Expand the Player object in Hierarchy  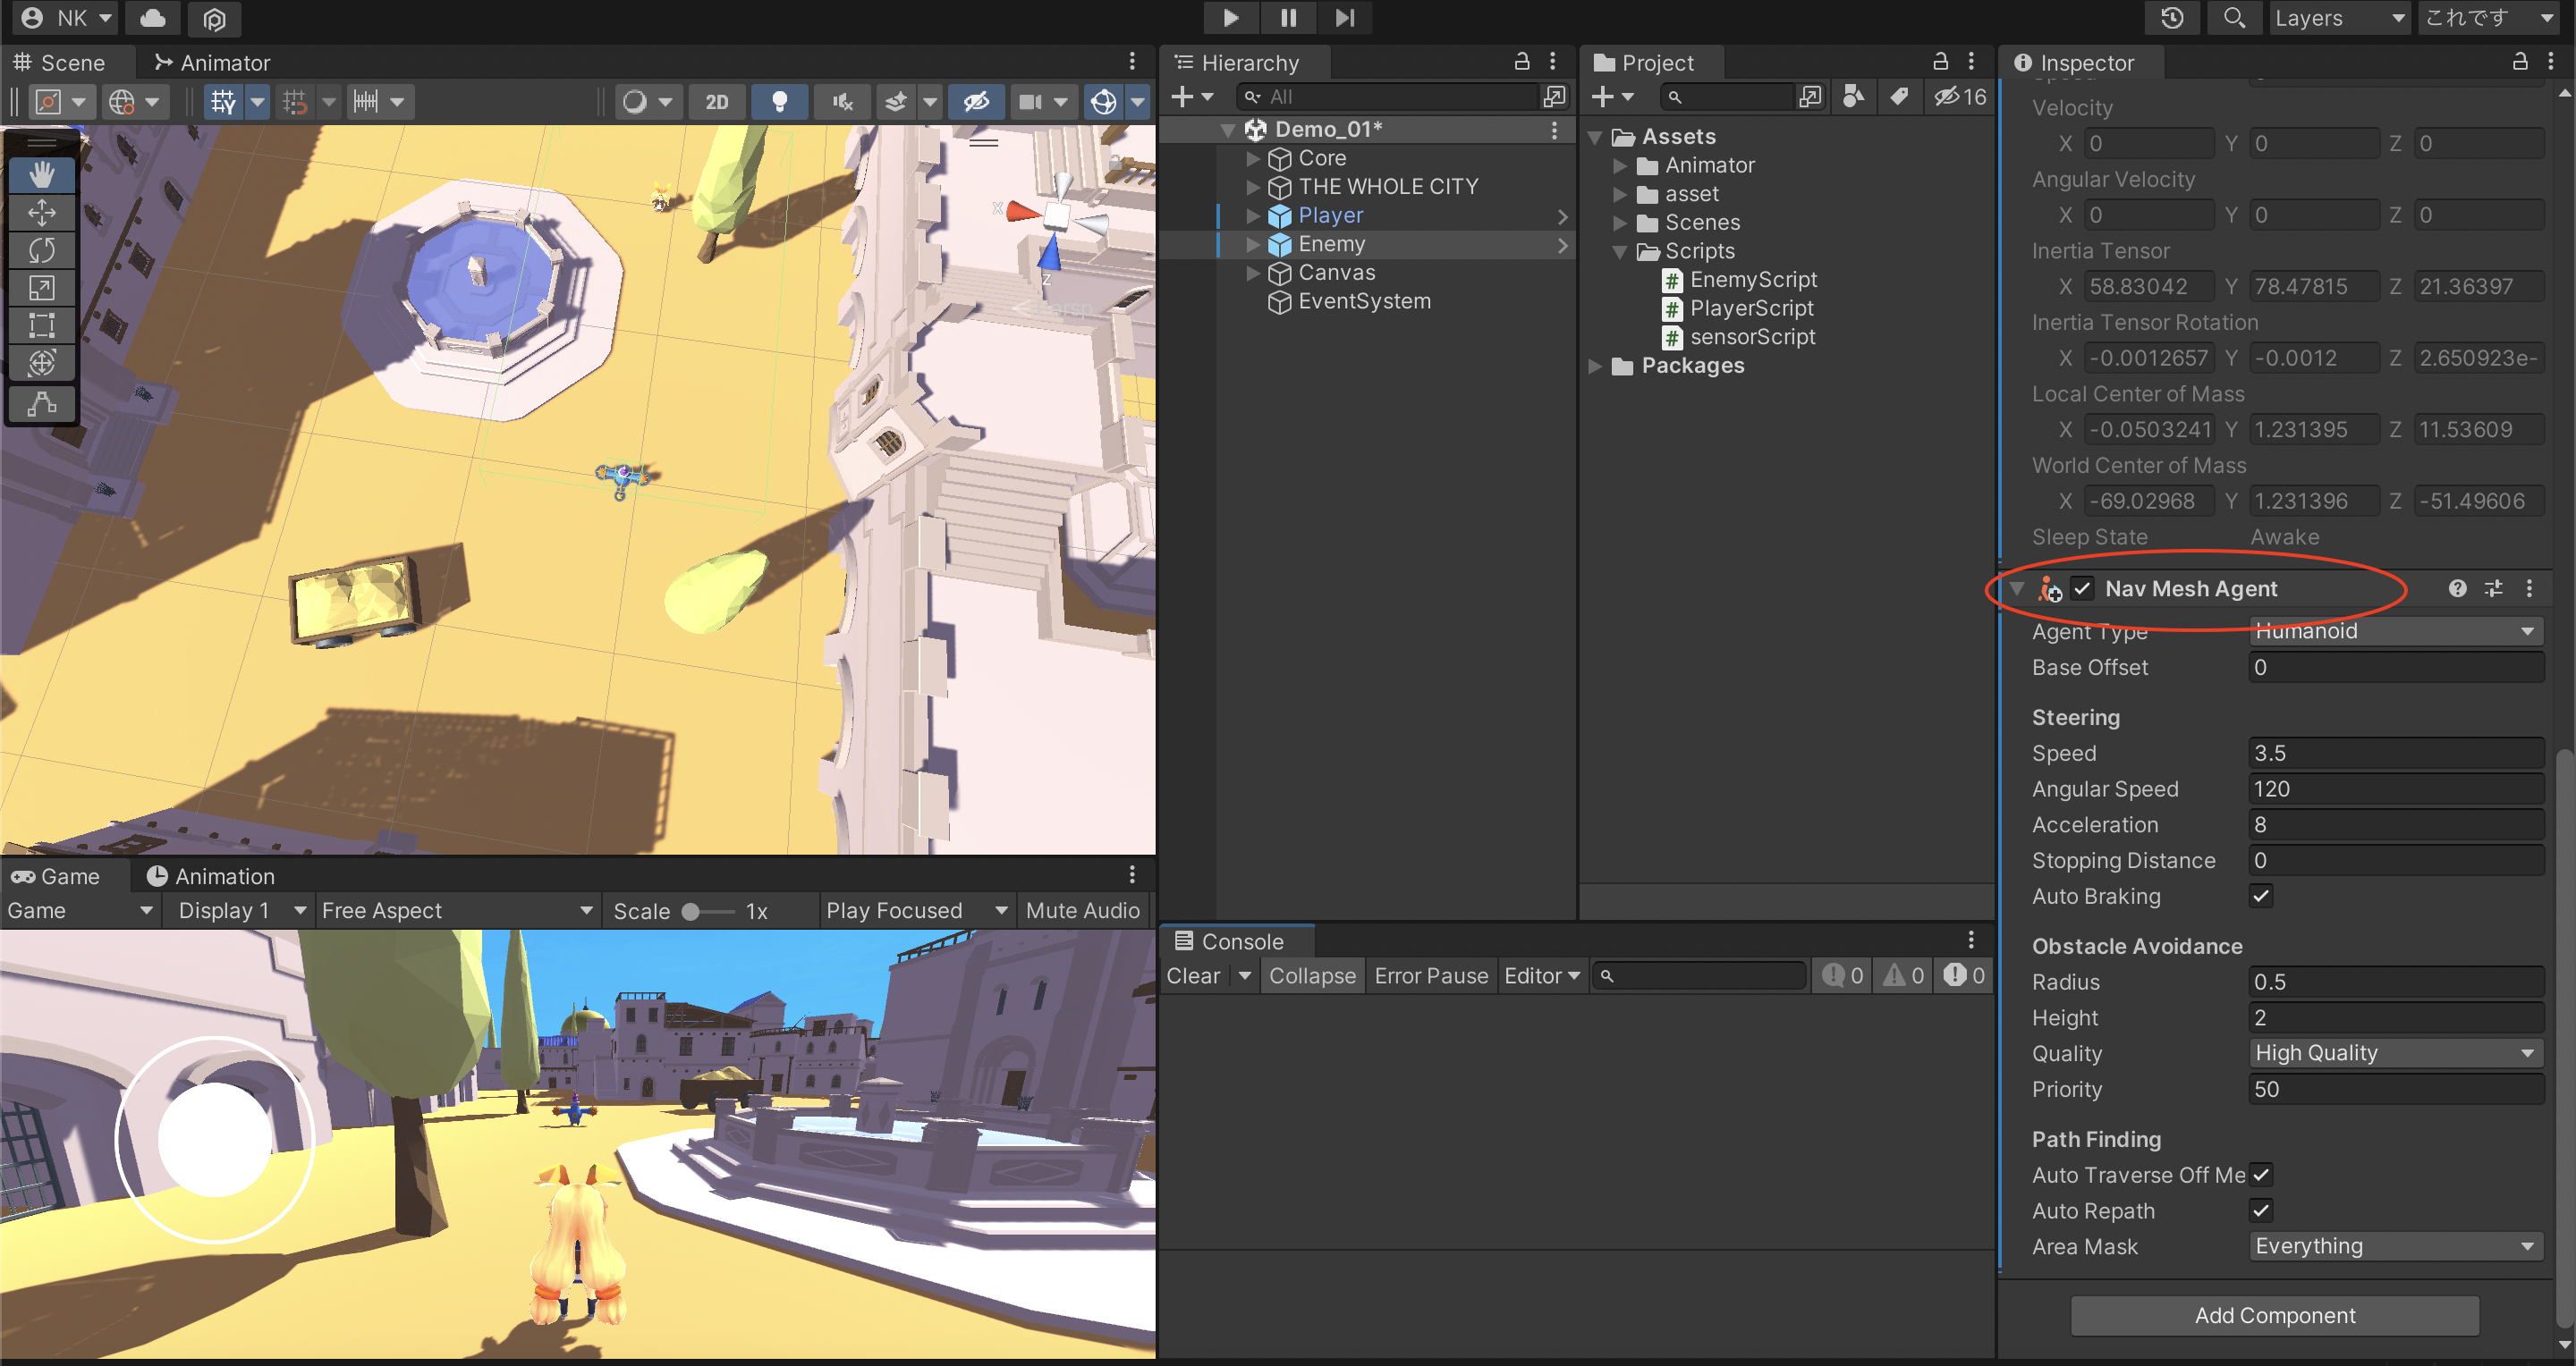pyautogui.click(x=1252, y=215)
